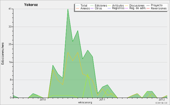
Task: Click the 8 y-axis value
Action: coord(11,80)
